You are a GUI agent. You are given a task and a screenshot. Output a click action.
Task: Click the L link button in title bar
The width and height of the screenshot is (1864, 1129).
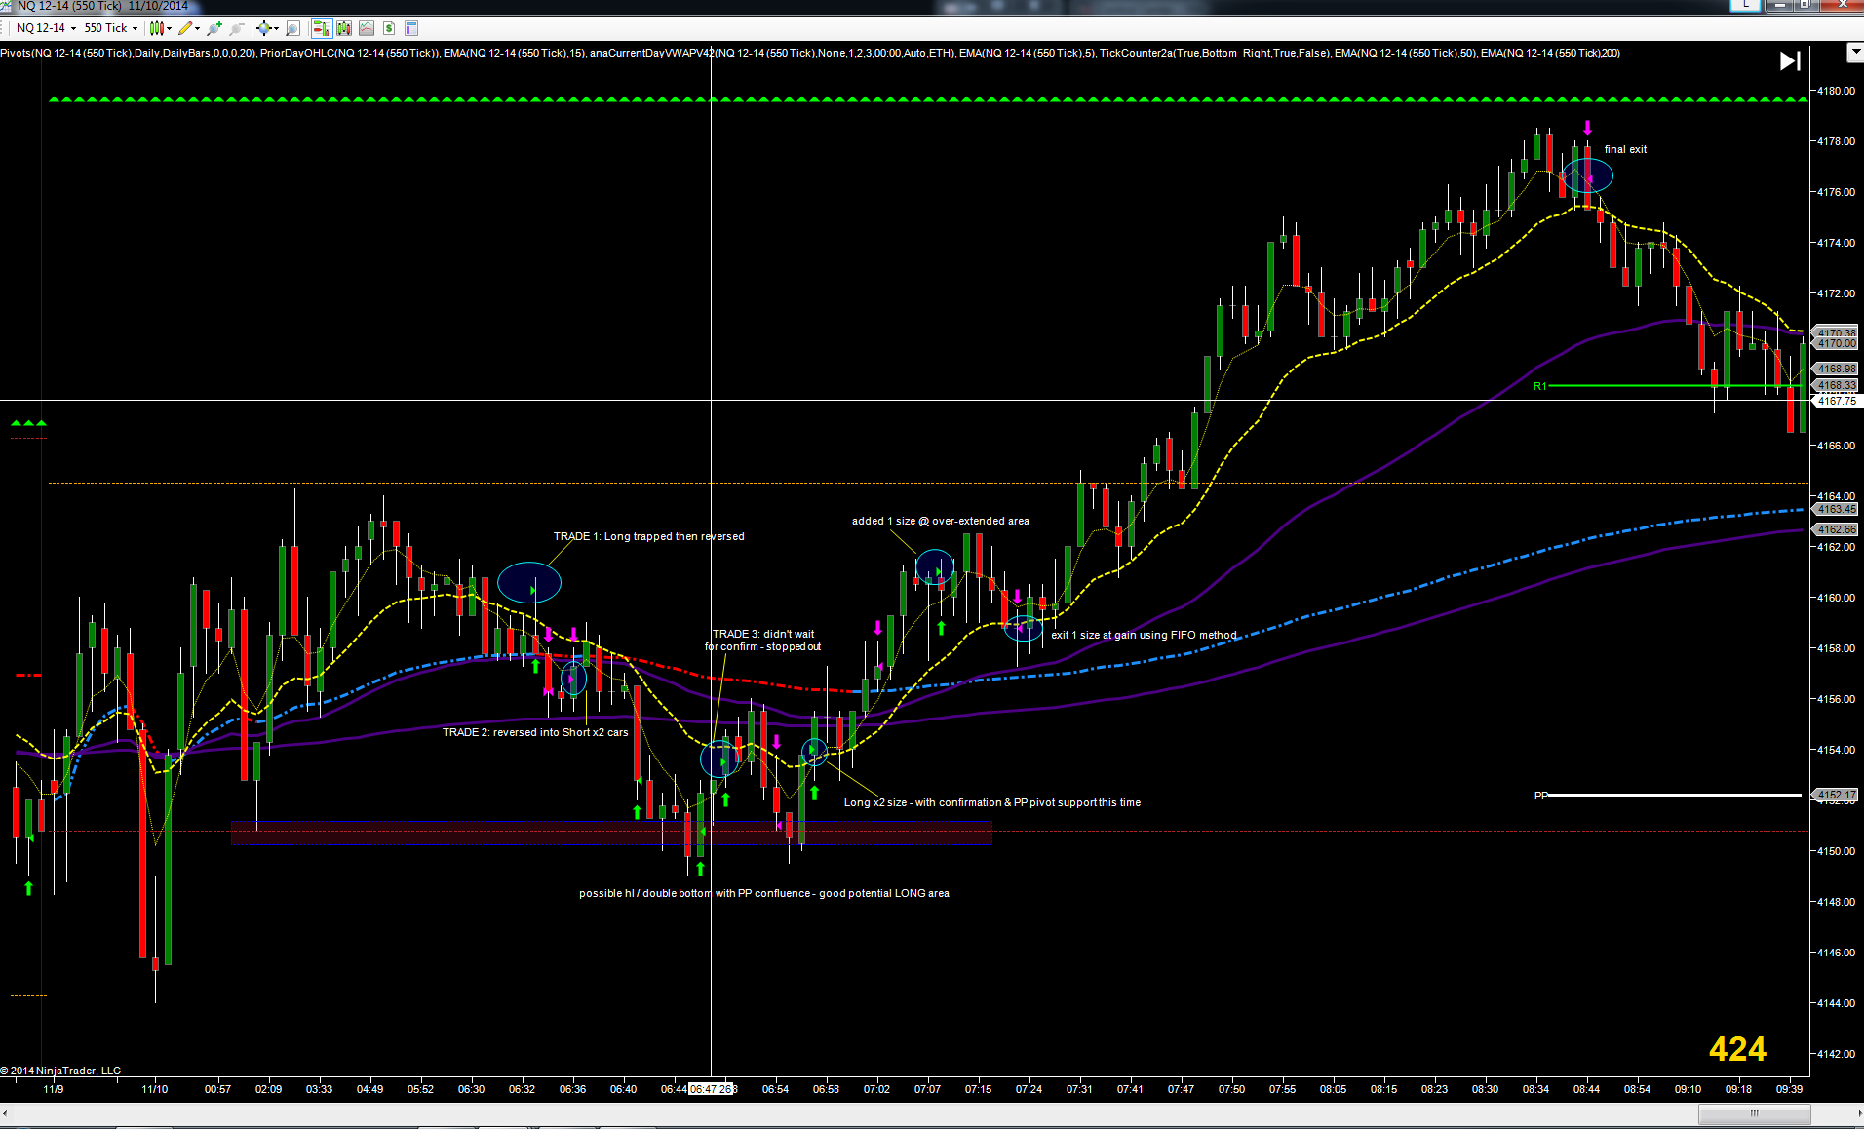click(1745, 5)
